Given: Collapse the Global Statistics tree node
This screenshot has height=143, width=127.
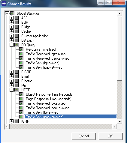Looking at the screenshot, I should [x=7, y=13].
